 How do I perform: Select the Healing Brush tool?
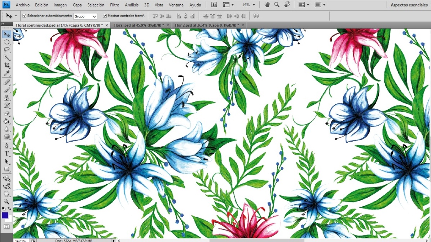(6, 82)
